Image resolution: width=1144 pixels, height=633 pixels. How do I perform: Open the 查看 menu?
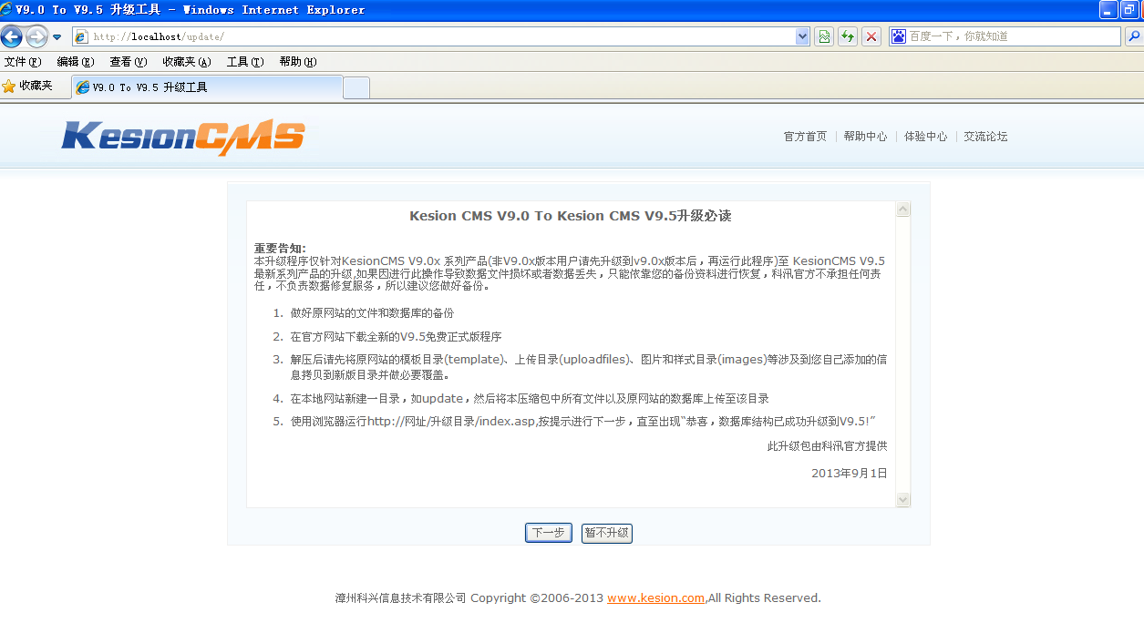(127, 61)
